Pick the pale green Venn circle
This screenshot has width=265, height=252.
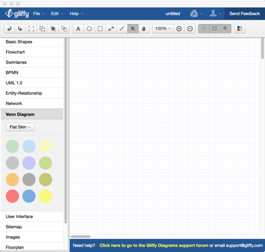pyautogui.click(x=12, y=146)
